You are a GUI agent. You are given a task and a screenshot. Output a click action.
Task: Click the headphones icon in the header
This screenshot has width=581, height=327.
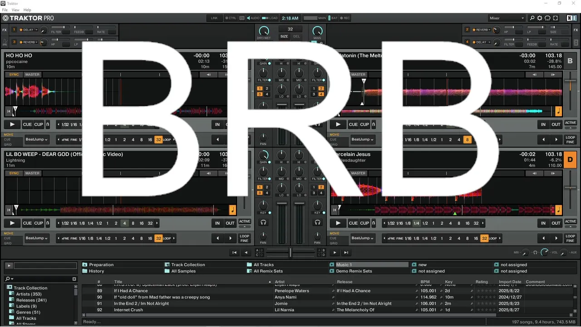click(547, 18)
